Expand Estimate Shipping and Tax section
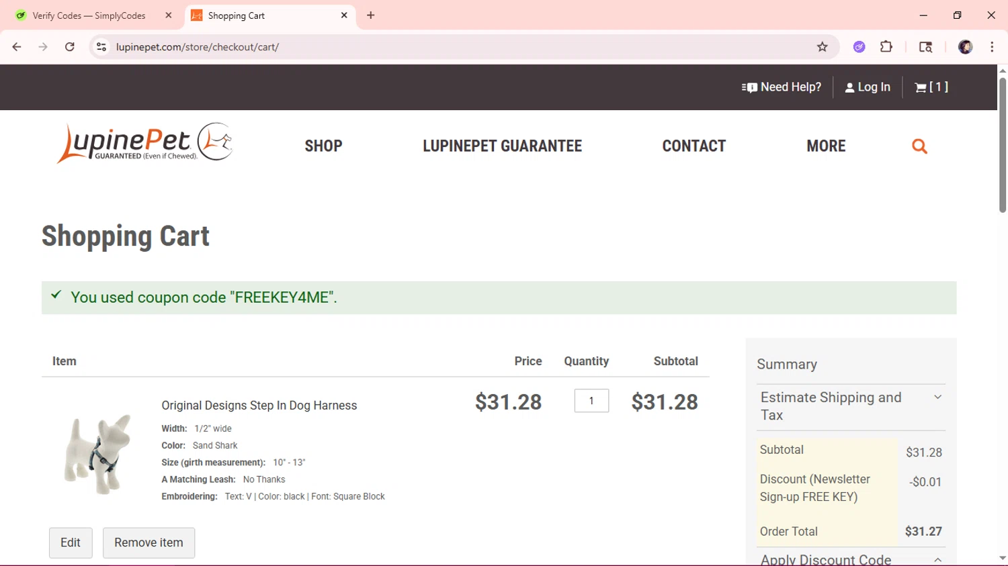This screenshot has height=566, width=1008. [851, 406]
